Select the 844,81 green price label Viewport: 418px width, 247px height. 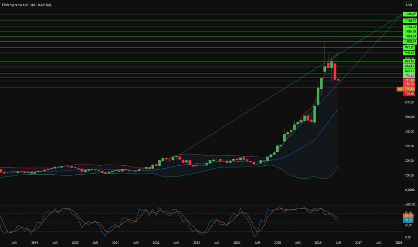tap(409, 66)
